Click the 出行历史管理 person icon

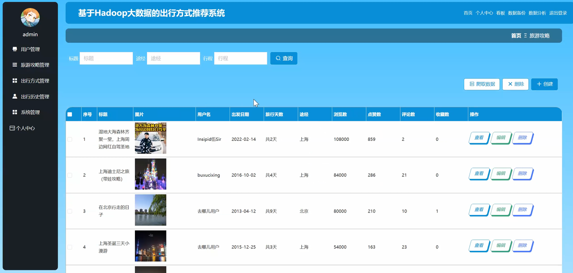(15, 96)
